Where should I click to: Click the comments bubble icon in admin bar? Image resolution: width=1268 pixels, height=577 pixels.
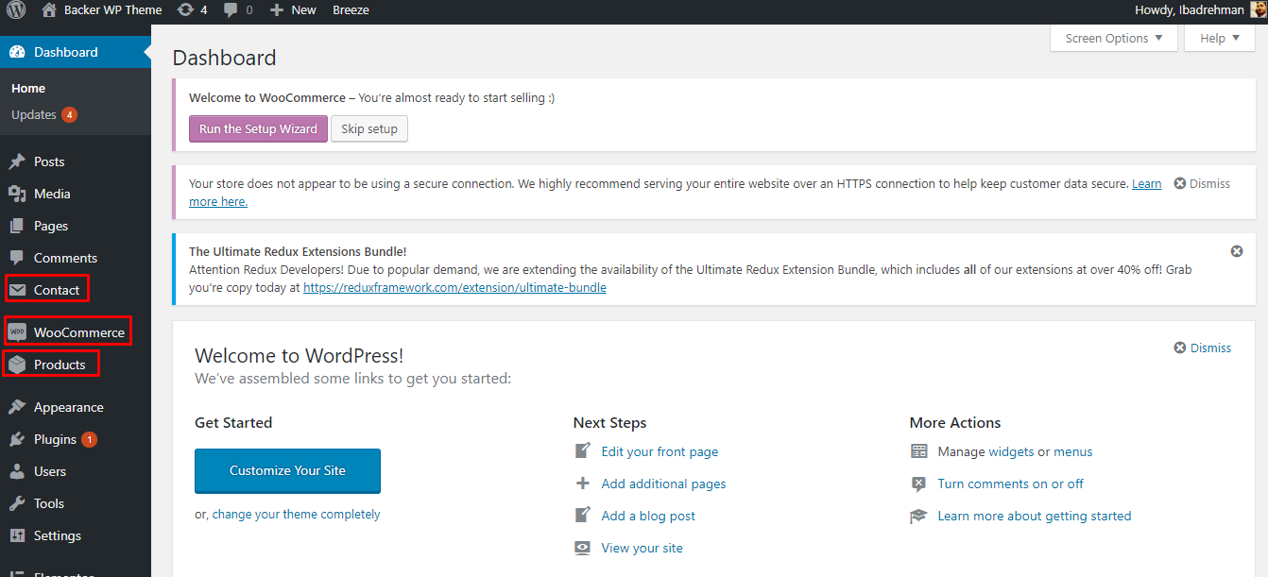click(231, 10)
